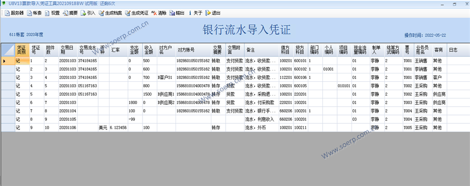Select the cell '-99' in 支出金额

135,119
